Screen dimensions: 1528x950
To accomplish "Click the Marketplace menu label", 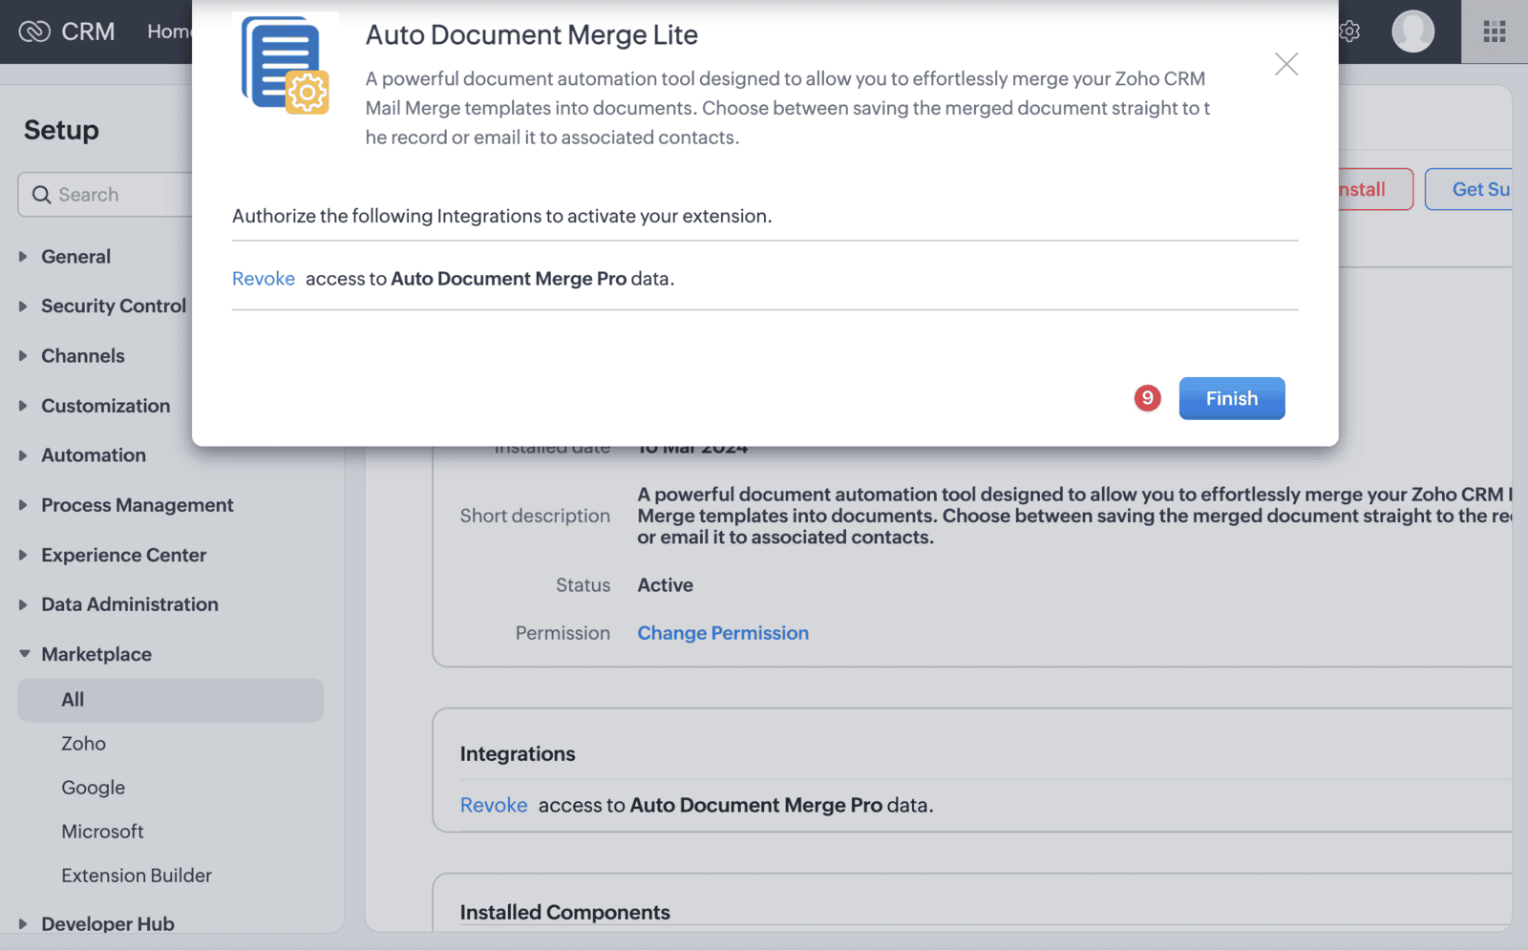I will 96,654.
